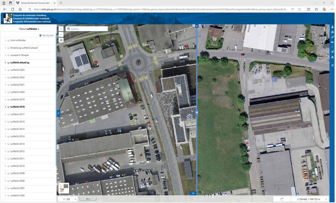336x203 pixels.
Task: Open the elevation profile tool
Action: 332,42
